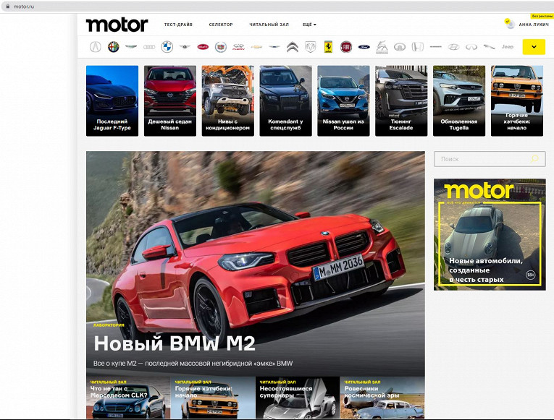Open the red Bugatti oval logo
The width and height of the screenshot is (554, 420).
coord(203,46)
